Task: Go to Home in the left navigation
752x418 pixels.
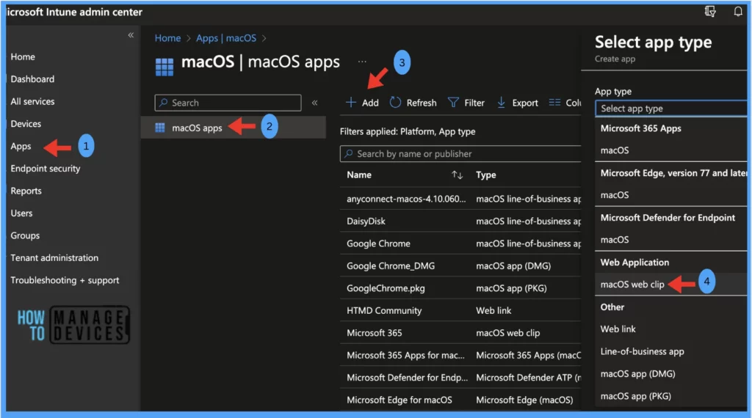Action: (23, 56)
